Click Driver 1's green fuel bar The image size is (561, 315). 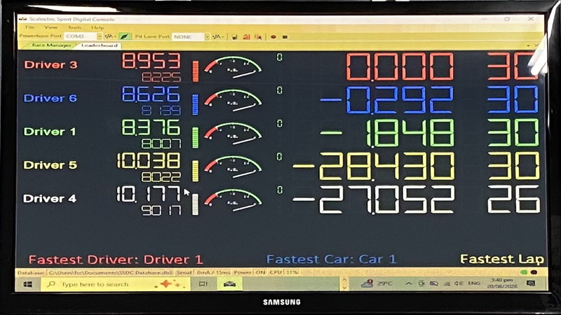click(195, 137)
